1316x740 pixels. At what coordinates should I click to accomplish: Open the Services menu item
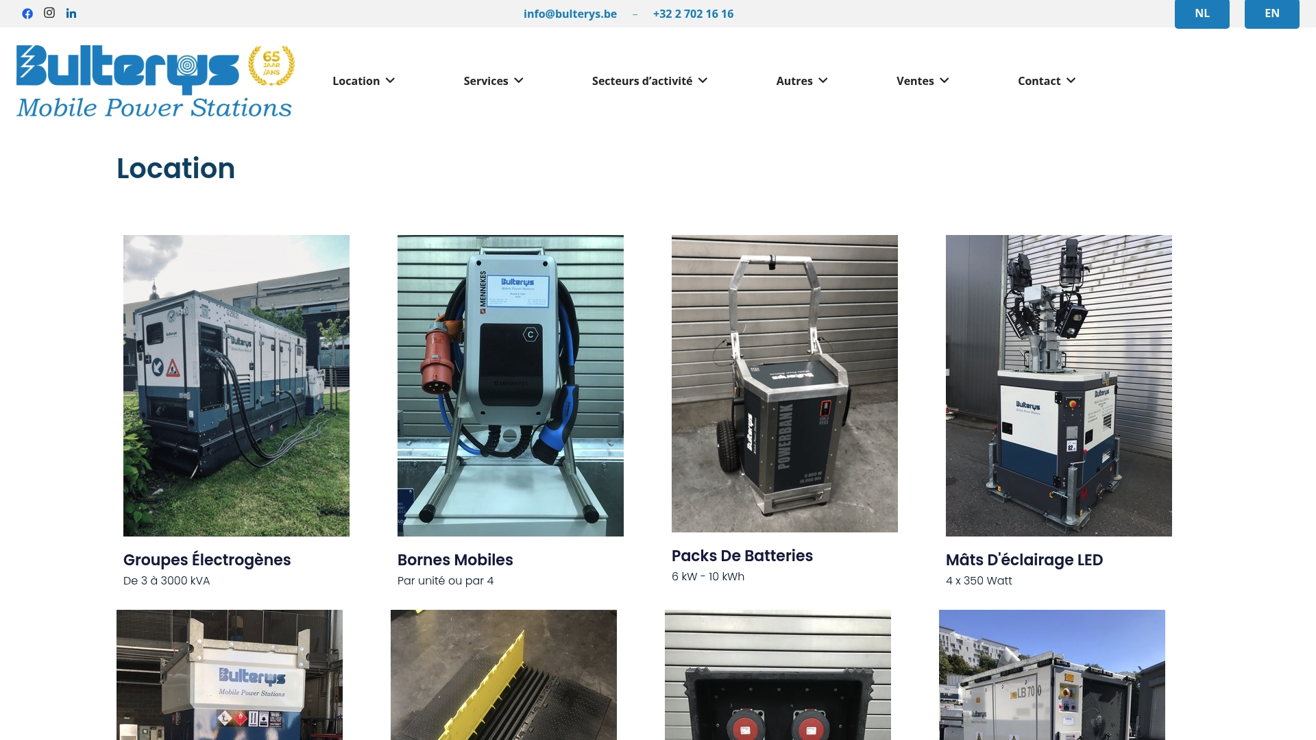[x=485, y=81]
